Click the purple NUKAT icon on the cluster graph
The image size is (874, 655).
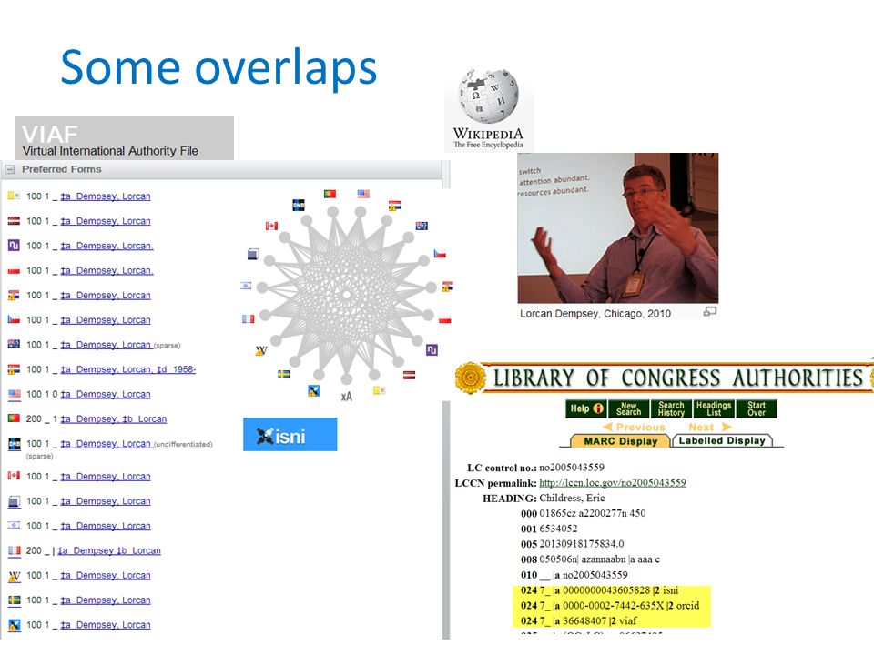pyautogui.click(x=432, y=349)
